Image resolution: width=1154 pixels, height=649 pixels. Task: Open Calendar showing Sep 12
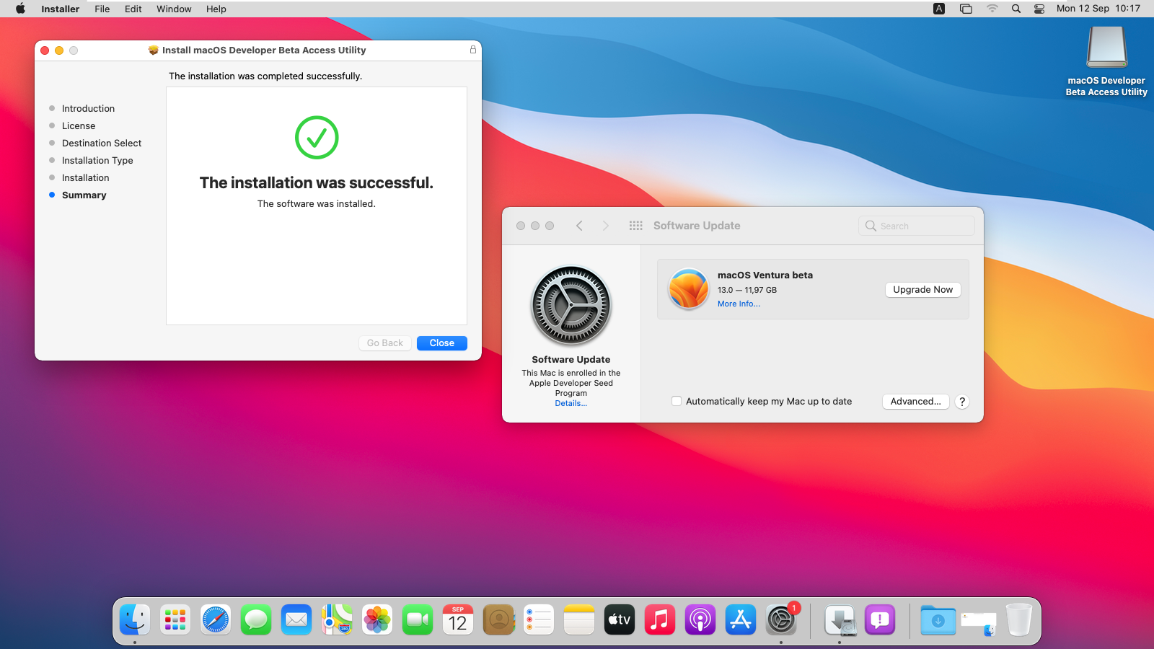(x=458, y=619)
